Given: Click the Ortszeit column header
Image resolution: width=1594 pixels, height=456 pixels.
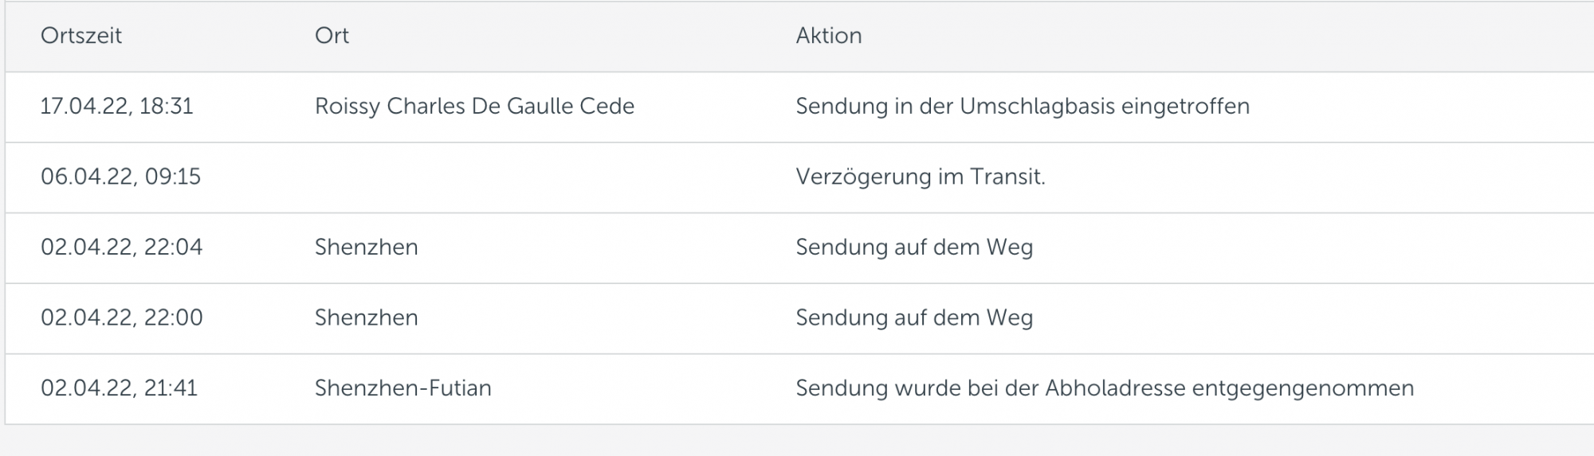Looking at the screenshot, I should tap(81, 36).
